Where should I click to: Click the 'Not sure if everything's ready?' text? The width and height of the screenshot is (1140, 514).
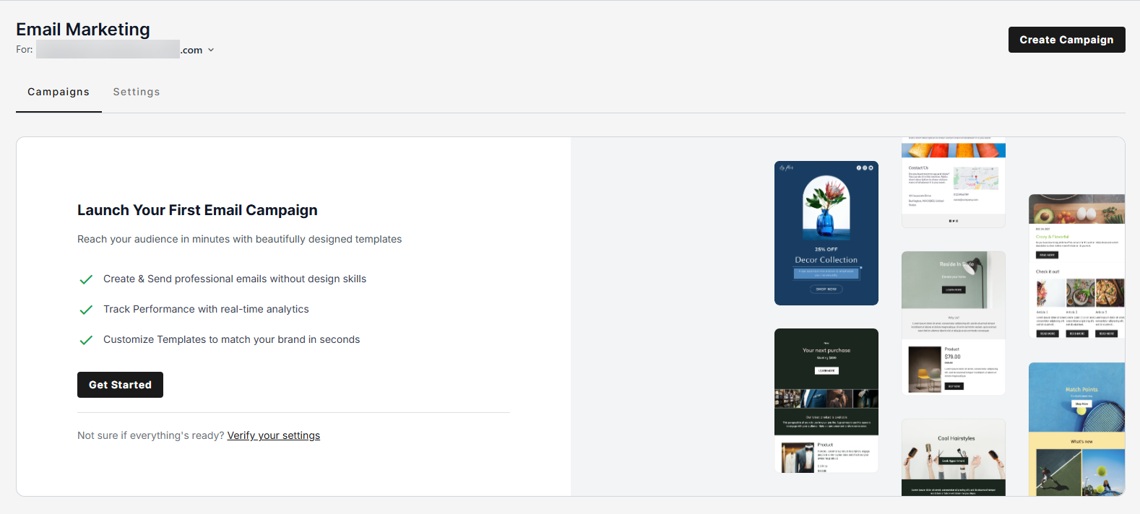151,435
